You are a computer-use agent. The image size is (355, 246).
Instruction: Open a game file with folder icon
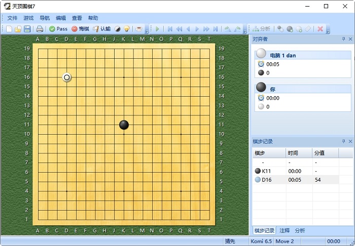(x=18, y=29)
